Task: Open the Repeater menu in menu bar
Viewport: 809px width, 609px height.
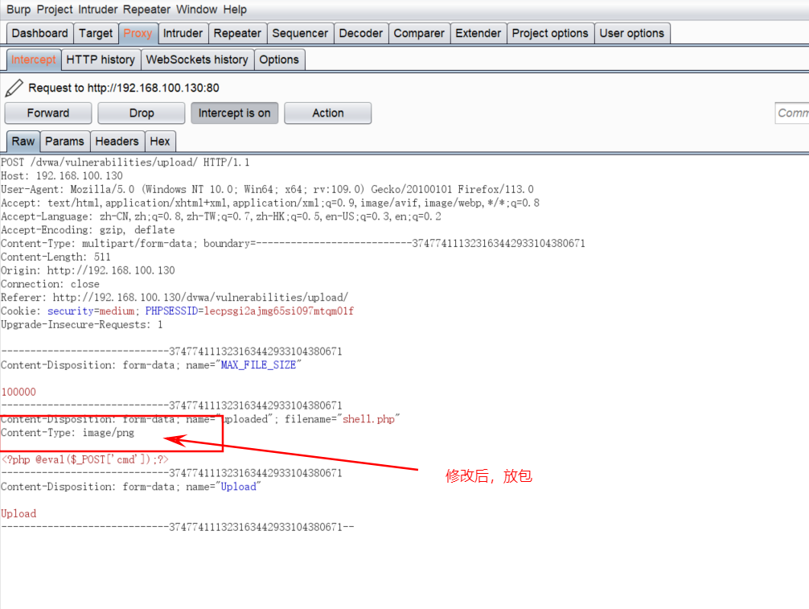Action: (x=146, y=10)
